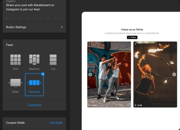The width and height of the screenshot is (180, 130).
Task: Insert a link via caption toolbar
Action: click(x=34, y=18)
